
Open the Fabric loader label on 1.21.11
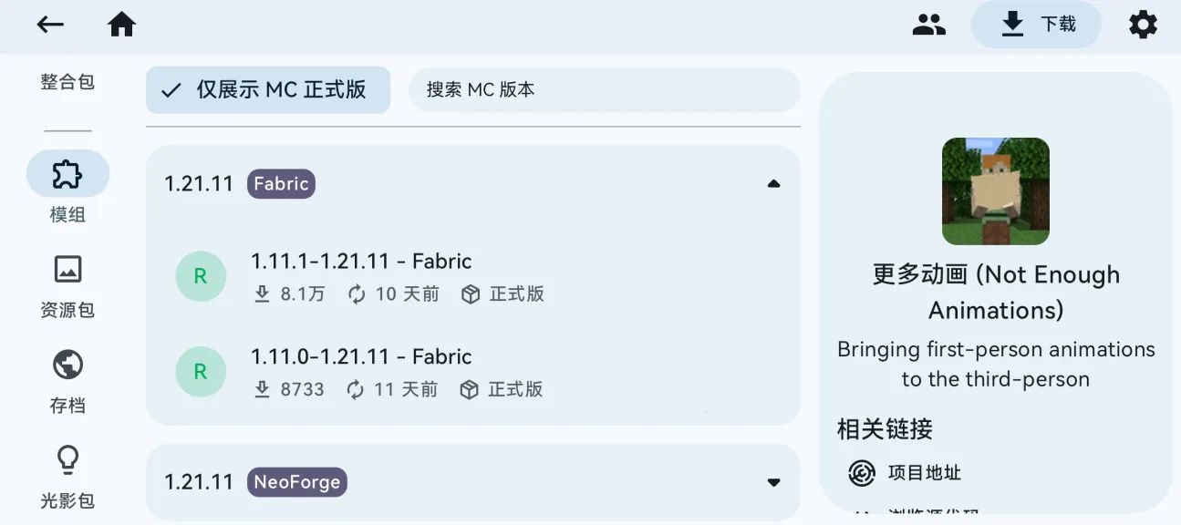point(280,183)
